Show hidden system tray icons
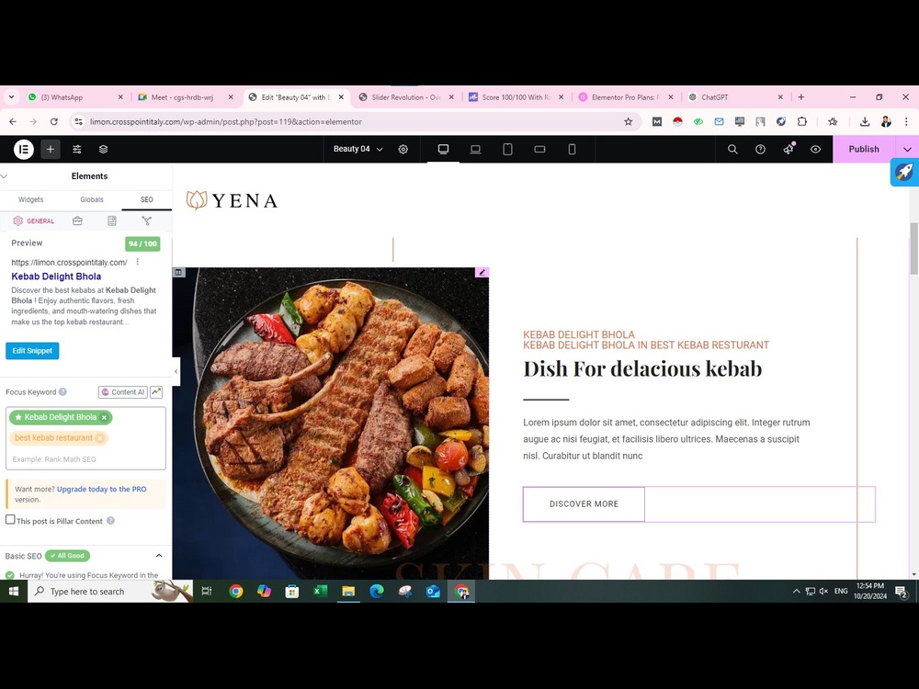Image resolution: width=919 pixels, height=689 pixels. 796,591
